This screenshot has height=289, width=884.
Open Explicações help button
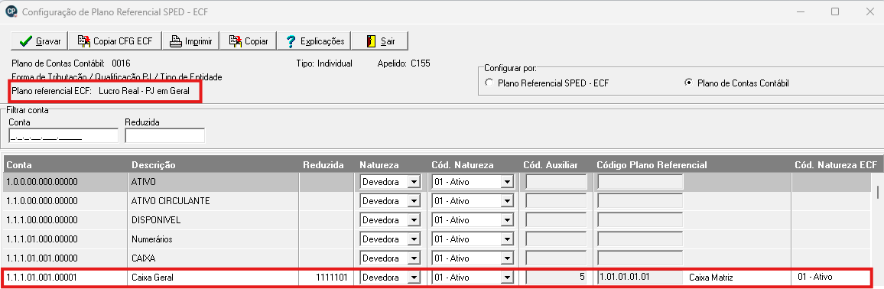click(x=314, y=41)
